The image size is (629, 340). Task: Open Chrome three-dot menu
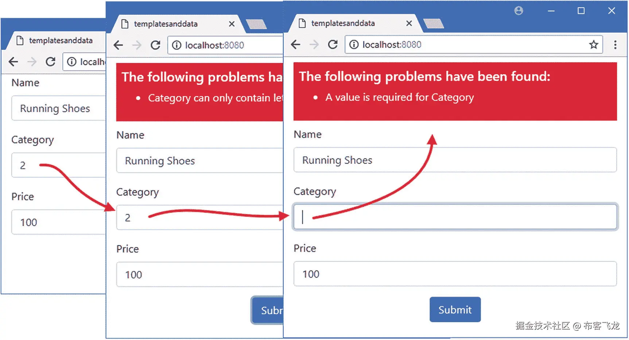click(x=615, y=45)
